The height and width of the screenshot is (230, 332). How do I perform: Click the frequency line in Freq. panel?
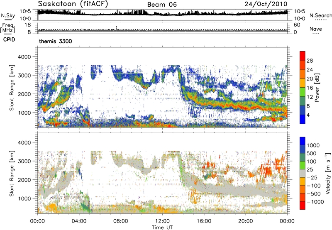[162, 31]
